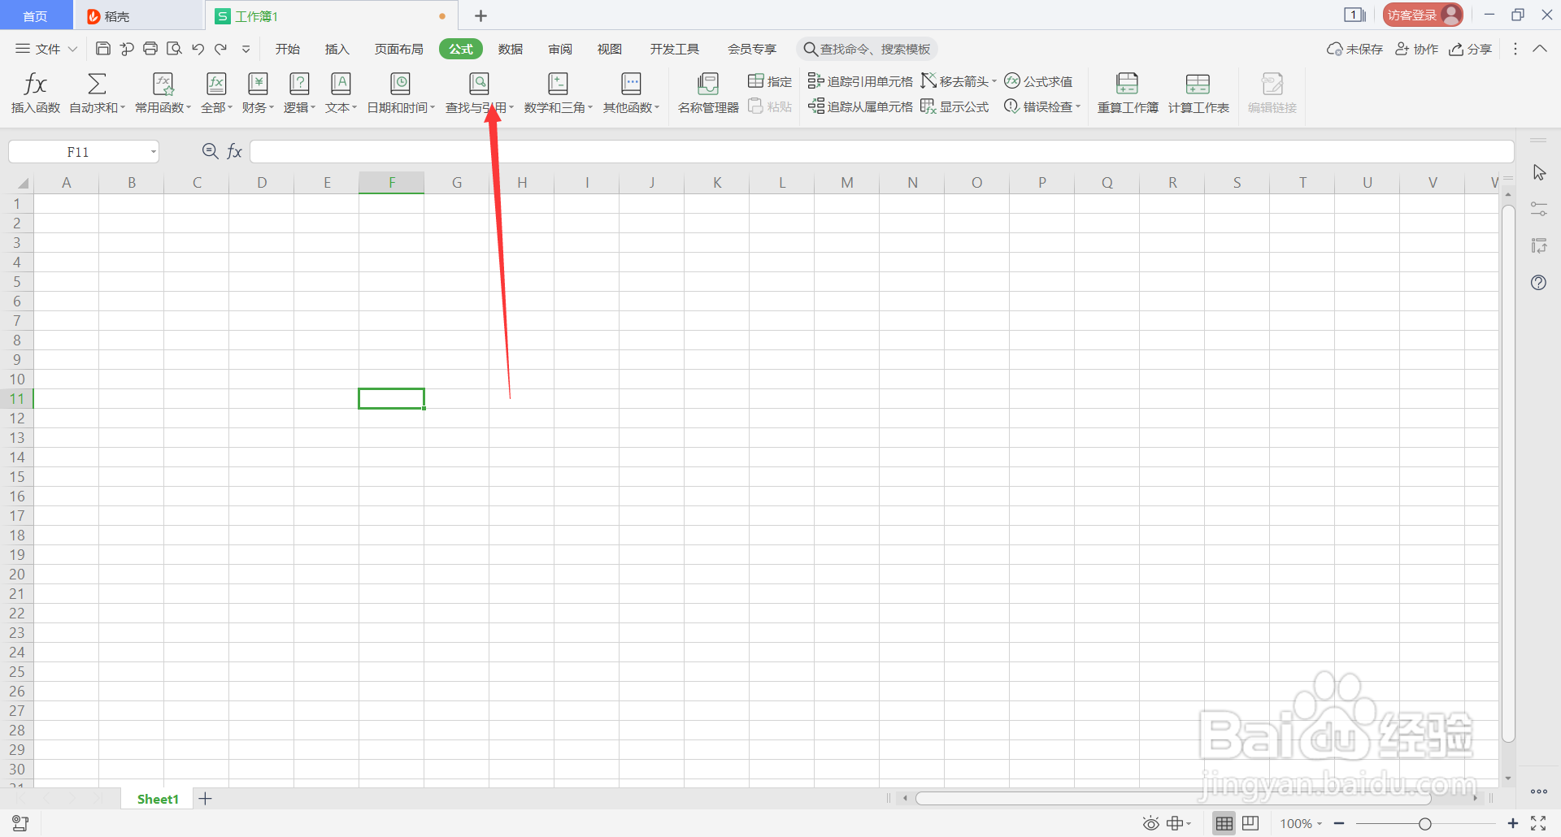Click the search commands (查找命令) box

pyautogui.click(x=867, y=49)
